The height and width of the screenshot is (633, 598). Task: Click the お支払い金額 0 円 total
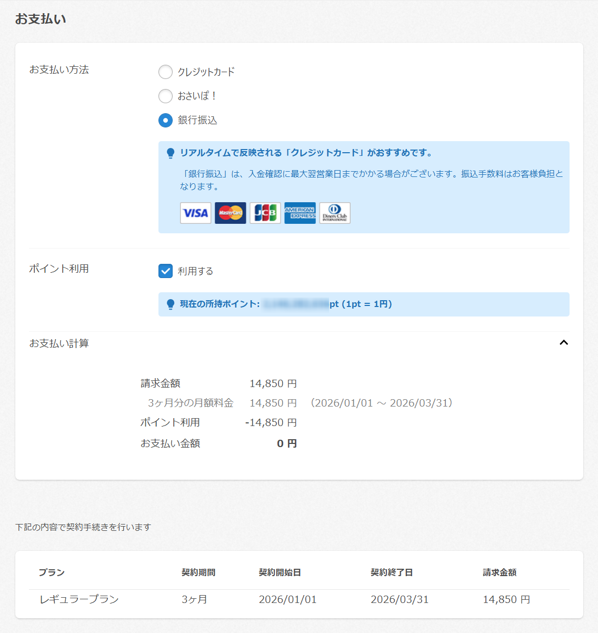pos(287,444)
